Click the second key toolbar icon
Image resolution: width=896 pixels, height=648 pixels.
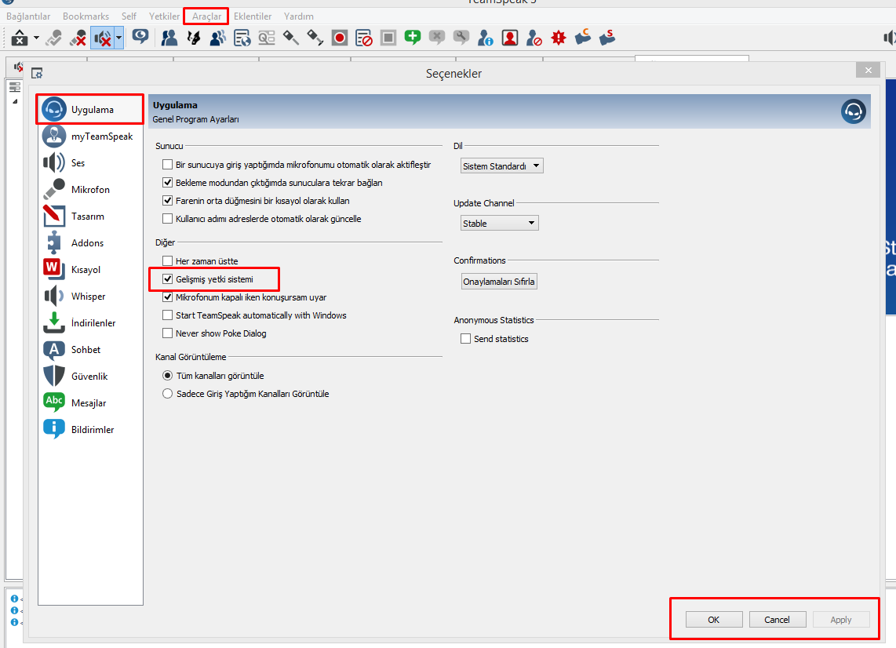click(x=315, y=38)
